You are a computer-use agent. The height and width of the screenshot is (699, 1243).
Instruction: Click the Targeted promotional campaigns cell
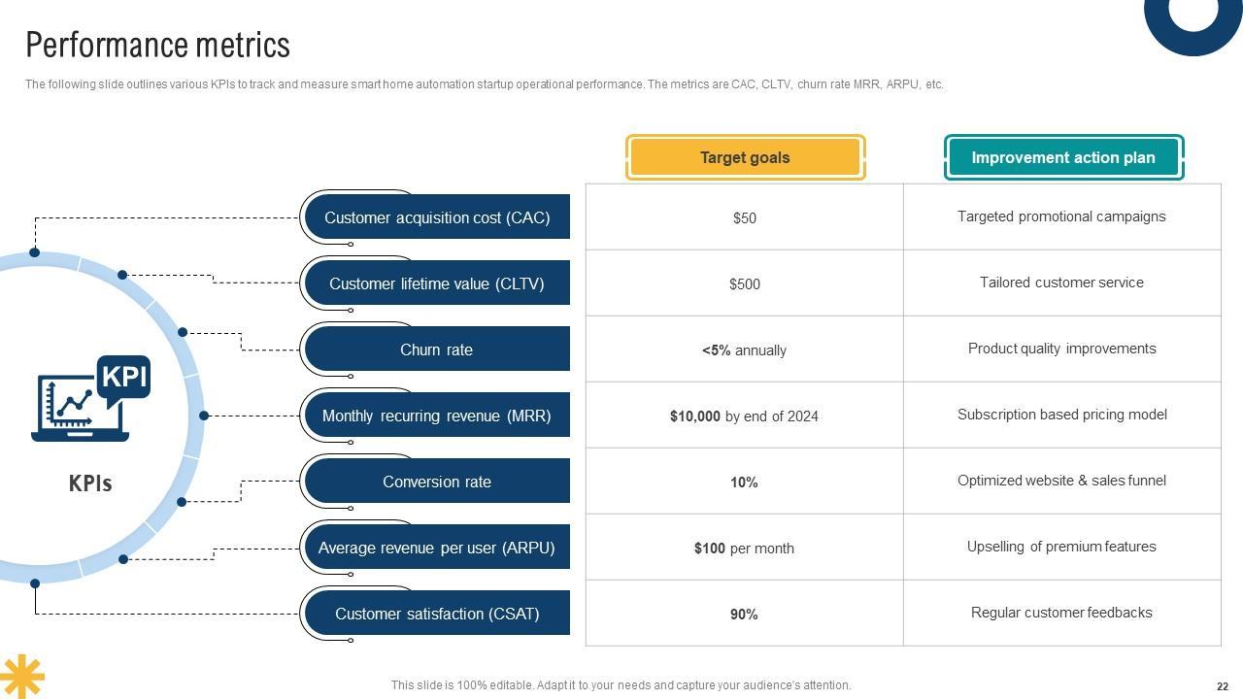coord(1061,216)
